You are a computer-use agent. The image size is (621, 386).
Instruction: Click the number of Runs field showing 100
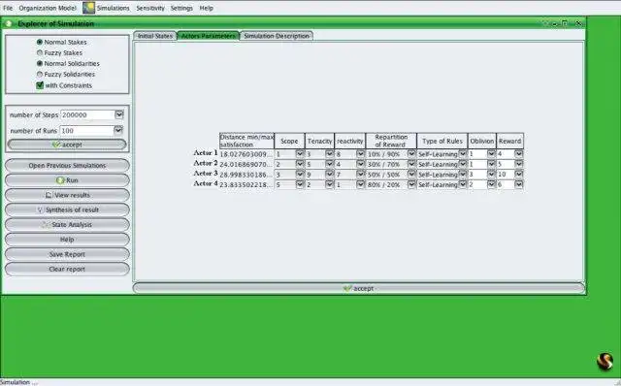86,130
